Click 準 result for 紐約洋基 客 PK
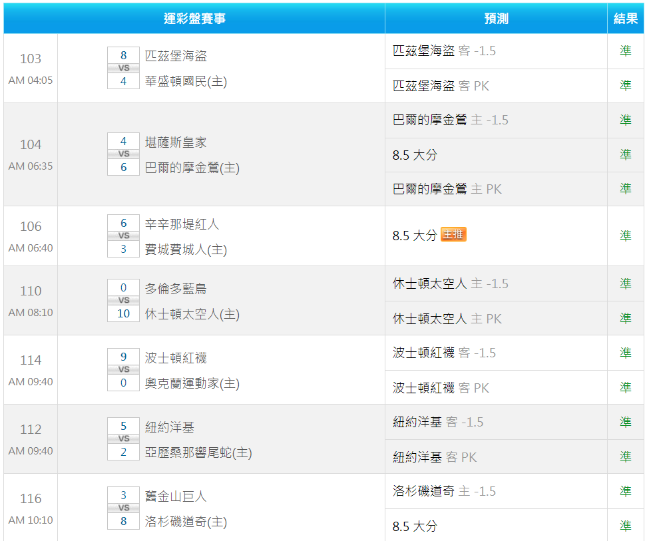Image resolution: width=647 pixels, height=541 pixels. (x=626, y=457)
